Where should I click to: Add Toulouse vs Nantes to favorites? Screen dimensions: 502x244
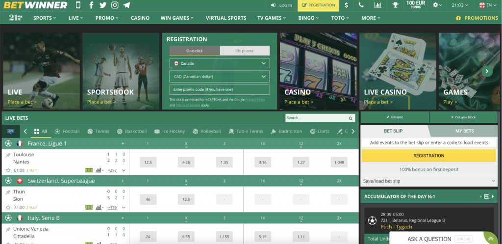tap(8, 170)
